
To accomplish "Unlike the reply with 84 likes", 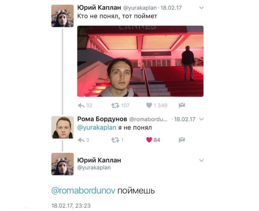I will pyautogui.click(x=149, y=140).
